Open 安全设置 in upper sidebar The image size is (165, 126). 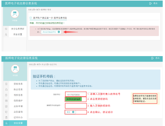18,34
